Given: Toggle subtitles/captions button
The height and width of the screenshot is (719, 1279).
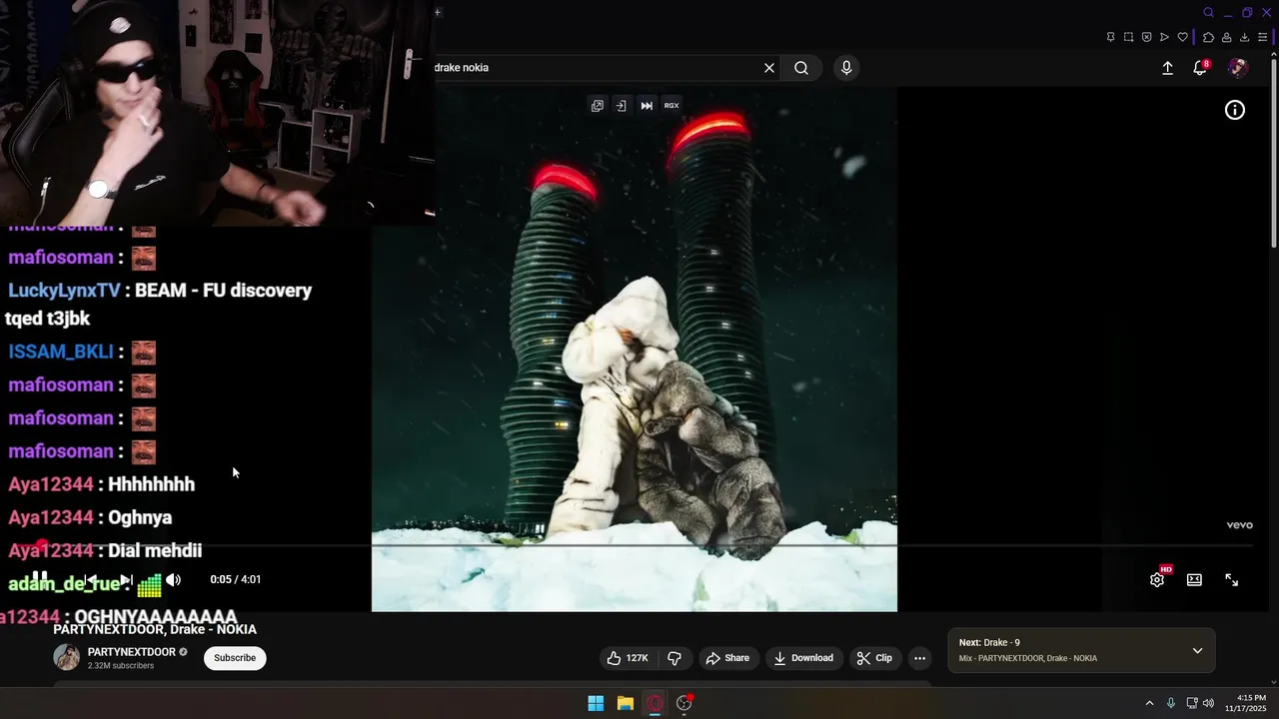Looking at the screenshot, I should [1194, 579].
